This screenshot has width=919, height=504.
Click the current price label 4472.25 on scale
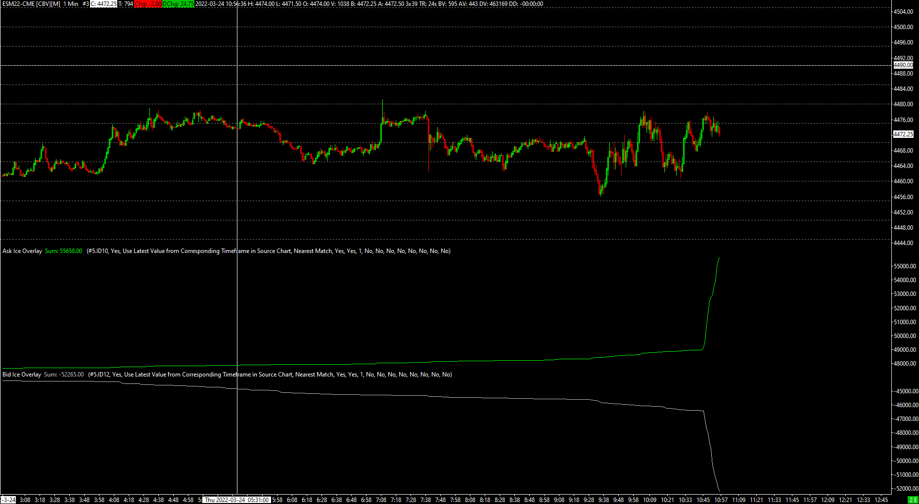point(903,134)
